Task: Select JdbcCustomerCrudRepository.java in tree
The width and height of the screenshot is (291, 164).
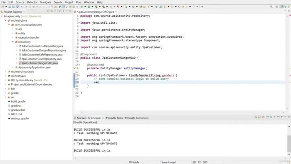Action: tap(42, 46)
